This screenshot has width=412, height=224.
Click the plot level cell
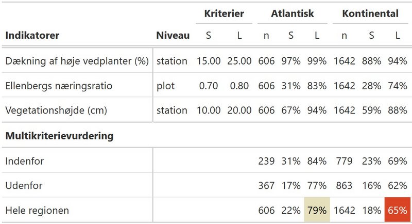tap(165, 86)
